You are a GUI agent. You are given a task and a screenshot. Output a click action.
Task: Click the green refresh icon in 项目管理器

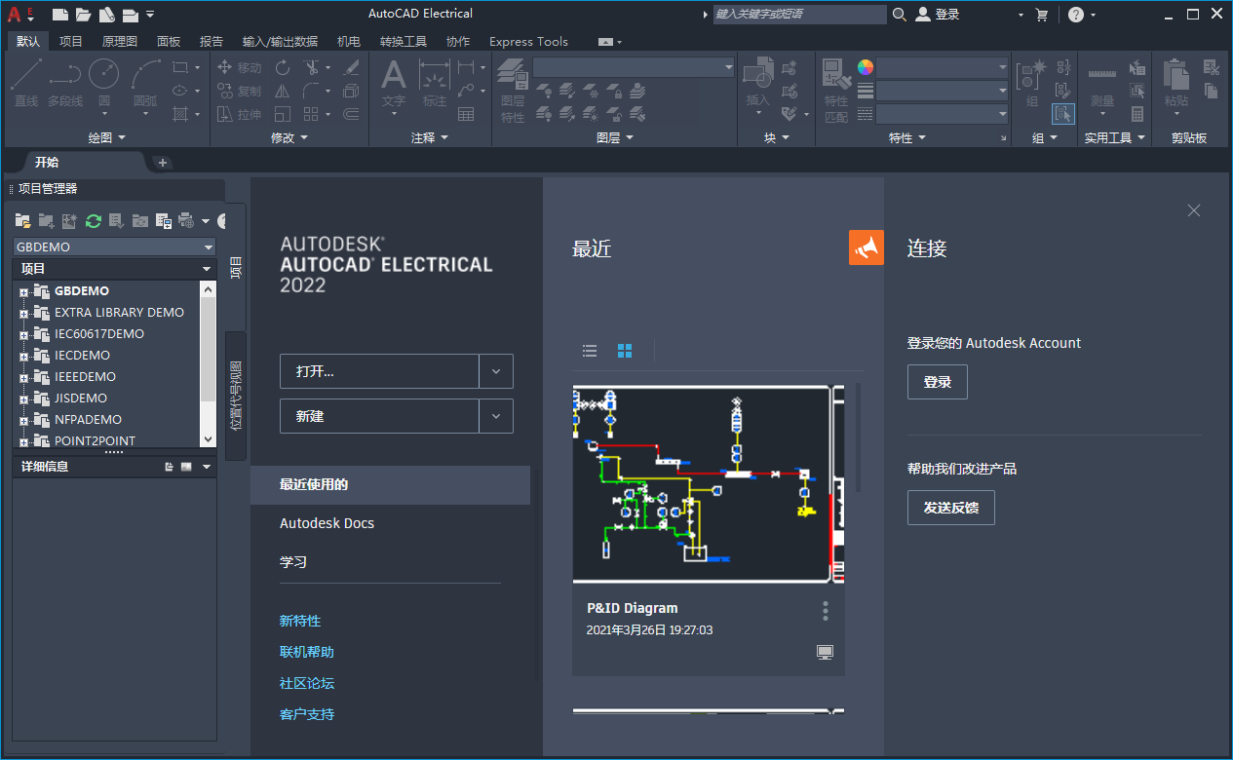[94, 221]
